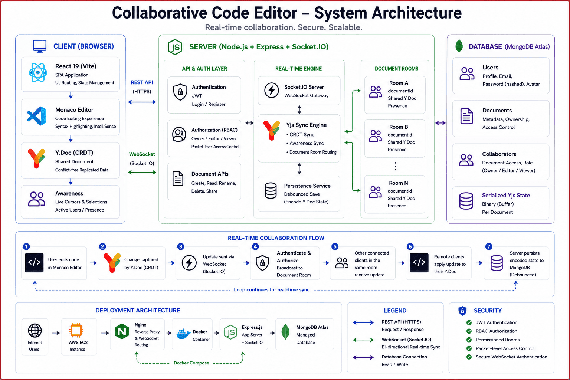Click 'Real-time collaboration. Secure. Scalable.' subtitle
Viewport: 570px width, 380px height.
click(284, 27)
